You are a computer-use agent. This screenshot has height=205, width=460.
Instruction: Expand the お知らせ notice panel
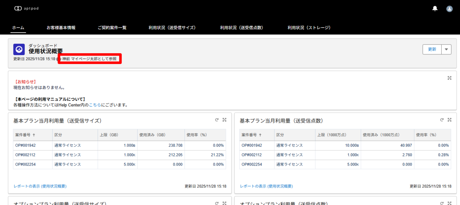[450, 78]
